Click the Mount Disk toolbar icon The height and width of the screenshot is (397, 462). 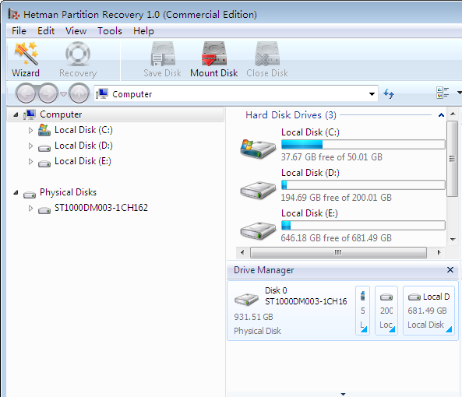pos(214,54)
